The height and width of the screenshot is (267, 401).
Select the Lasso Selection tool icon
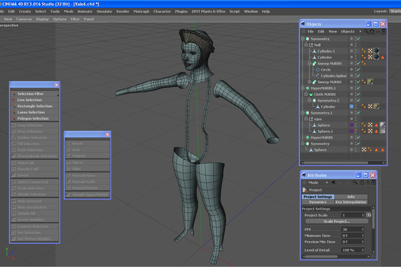[x=13, y=113]
